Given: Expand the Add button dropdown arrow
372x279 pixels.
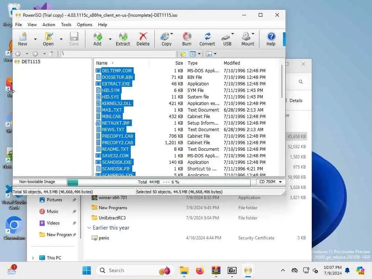Looking at the screenshot, I should coord(110,39).
